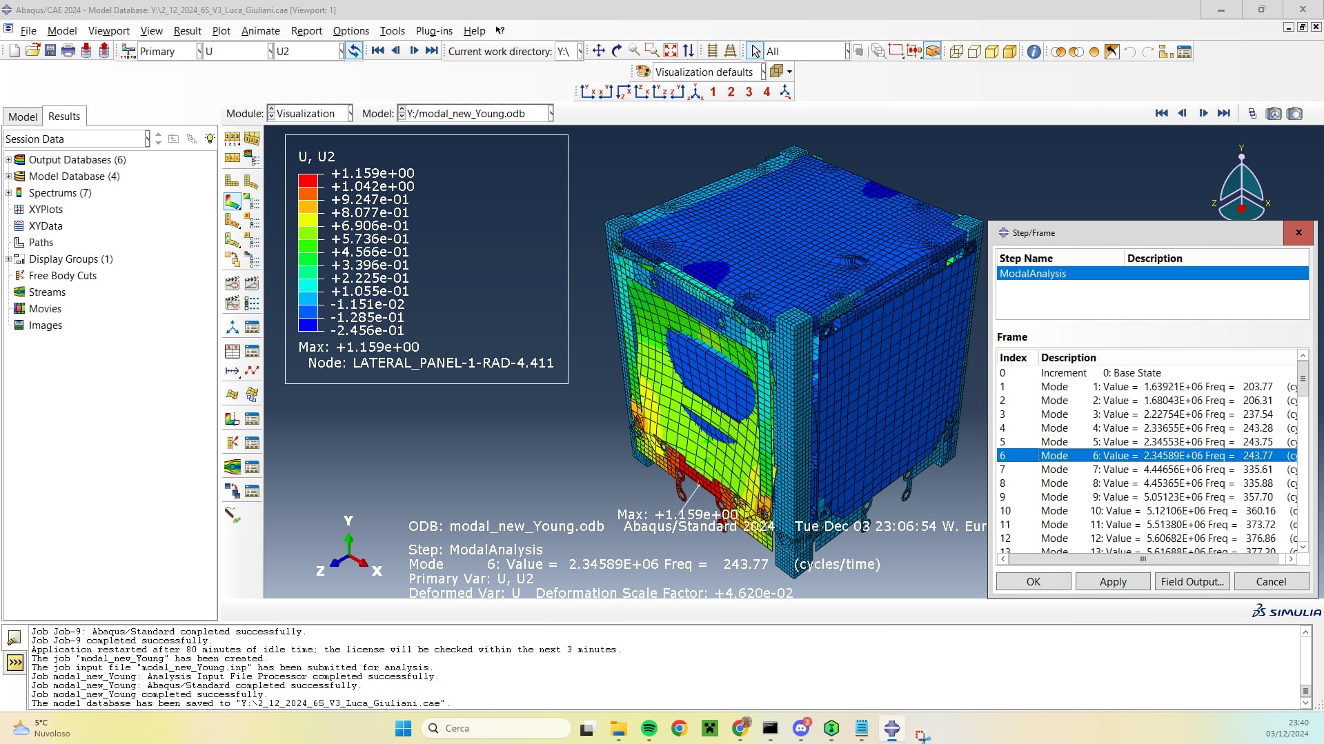This screenshot has width=1324, height=744.
Task: Click the Create Stream toolbox icon
Action: 232,467
